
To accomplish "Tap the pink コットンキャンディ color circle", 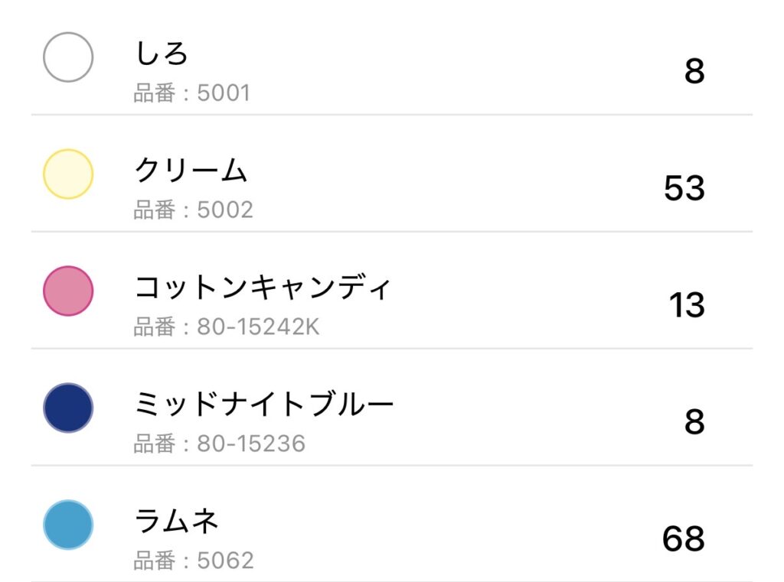I will click(x=68, y=291).
